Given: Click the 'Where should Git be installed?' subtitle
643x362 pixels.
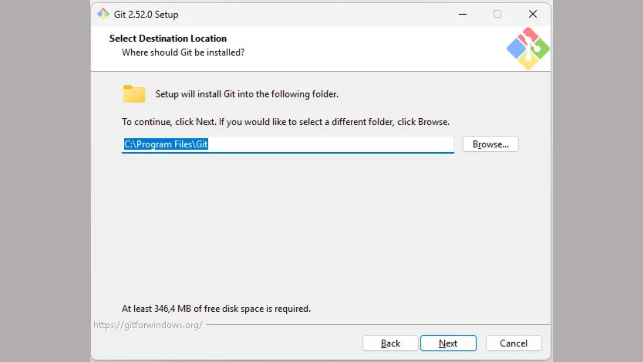Looking at the screenshot, I should pos(183,53).
